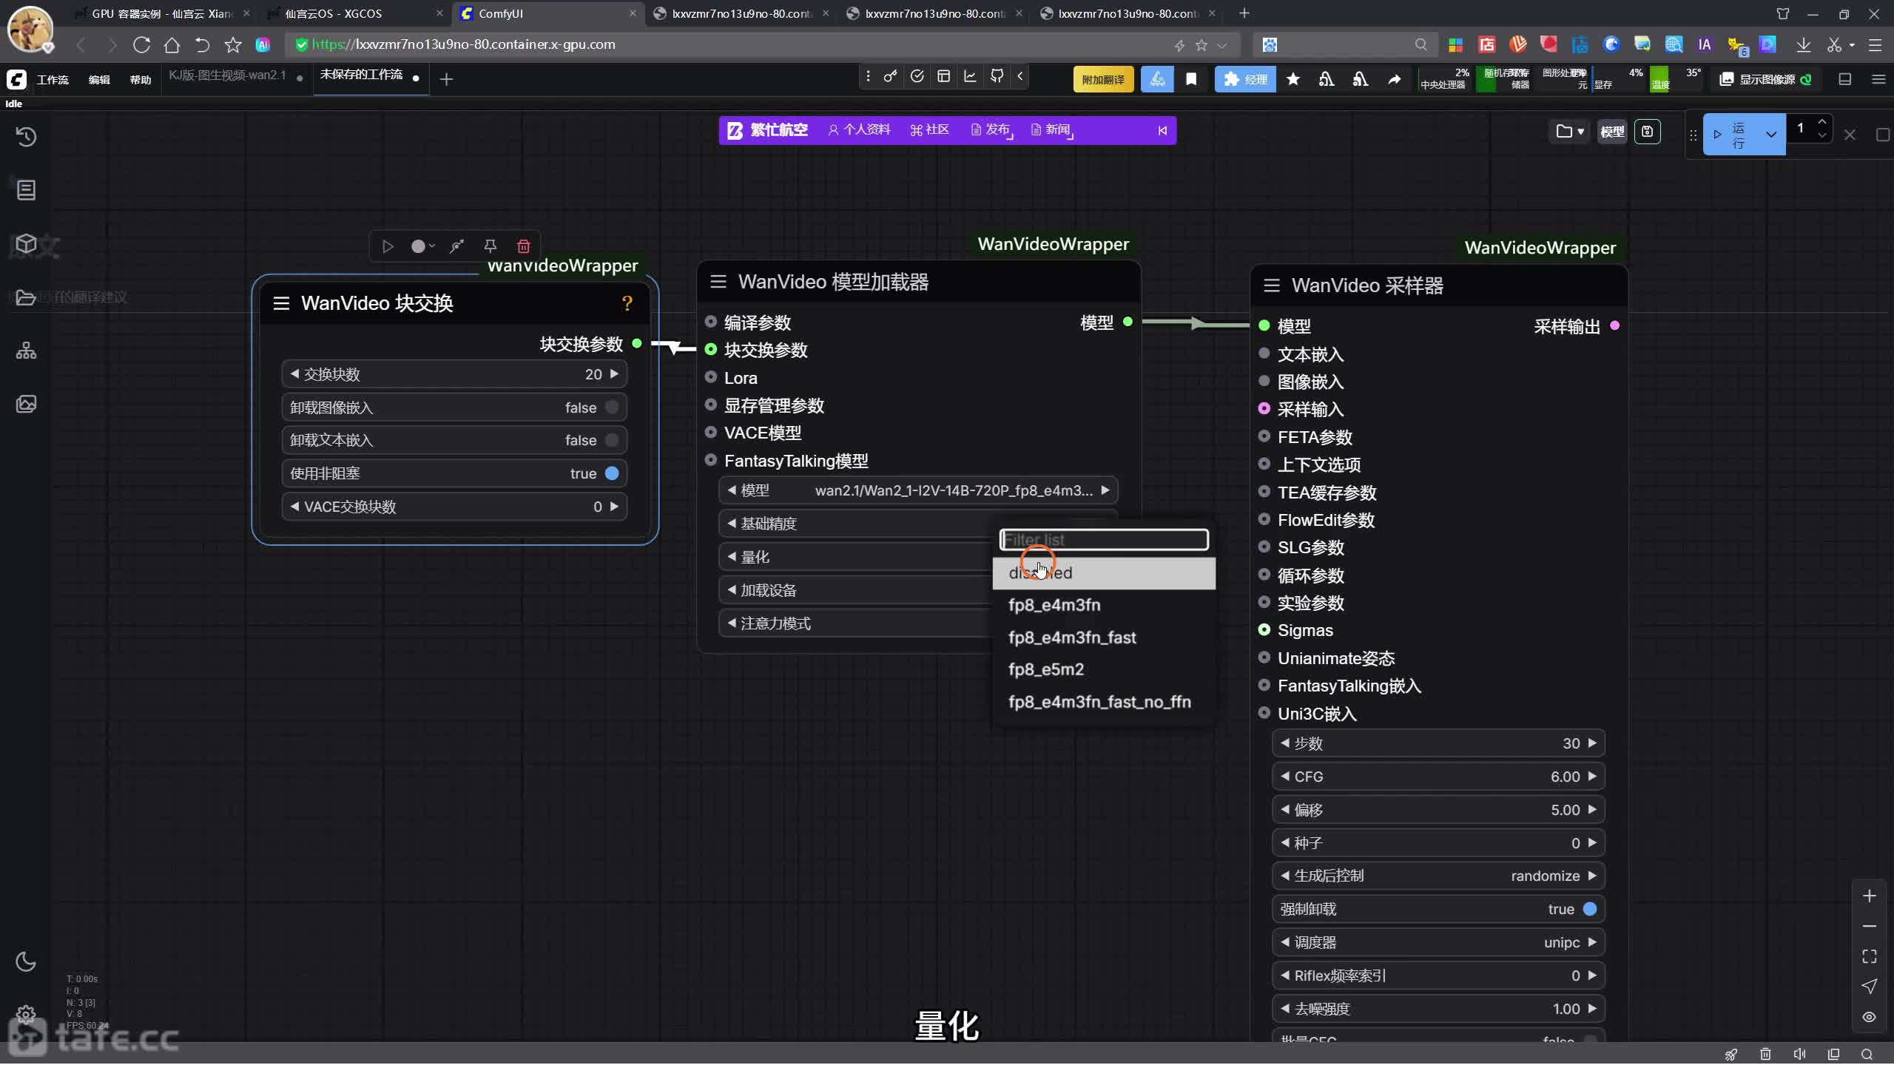This screenshot has height=1065, width=1894.
Task: Decrease 步数 value with left arrow
Action: tap(1284, 743)
